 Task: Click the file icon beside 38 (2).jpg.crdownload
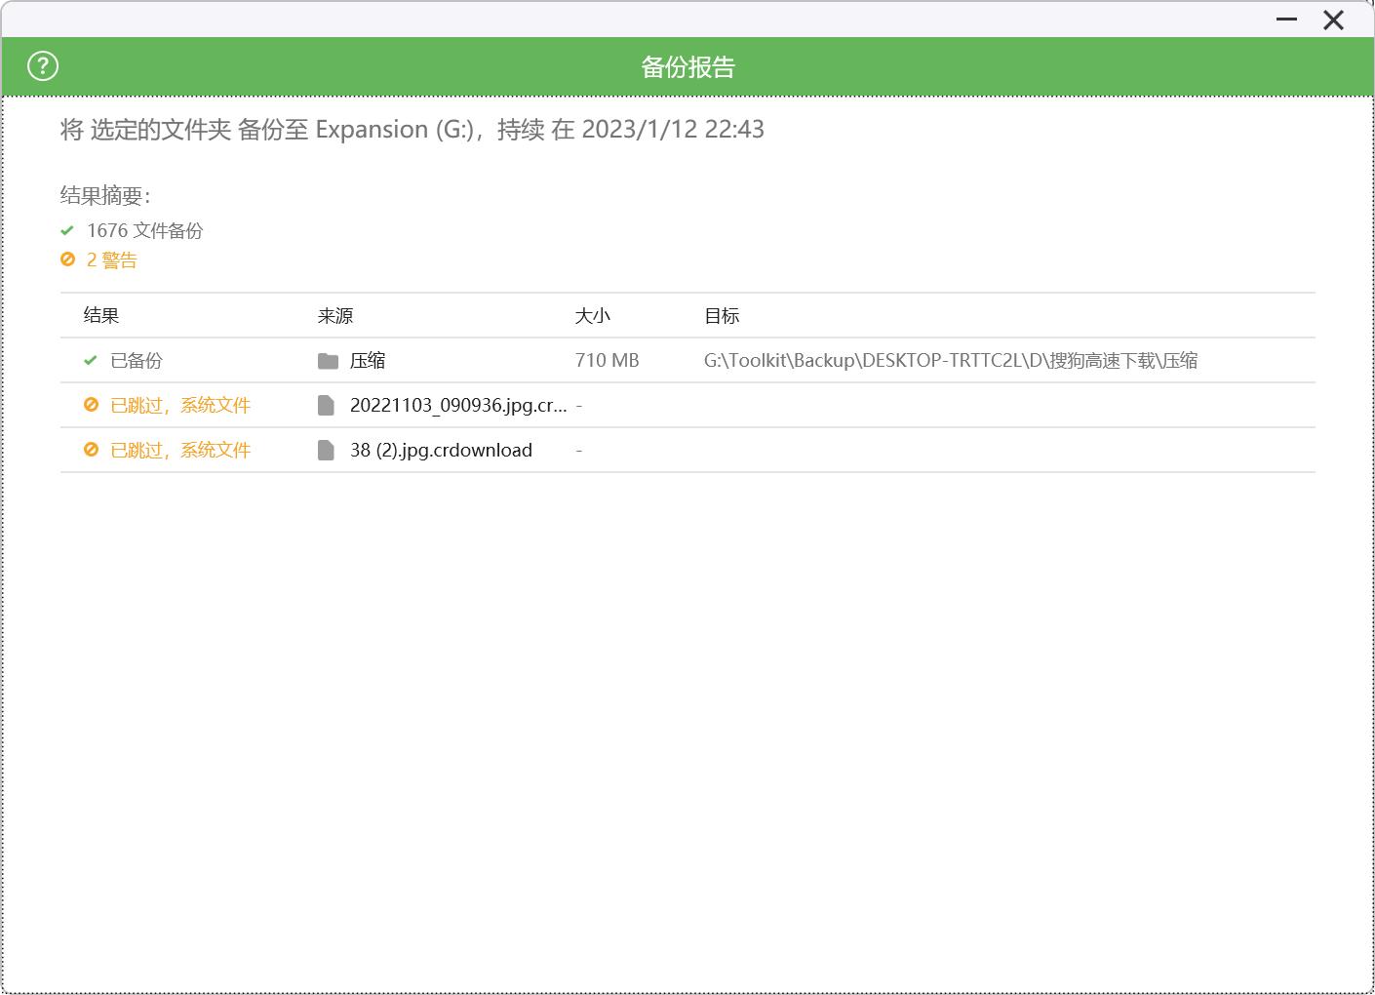click(x=327, y=450)
